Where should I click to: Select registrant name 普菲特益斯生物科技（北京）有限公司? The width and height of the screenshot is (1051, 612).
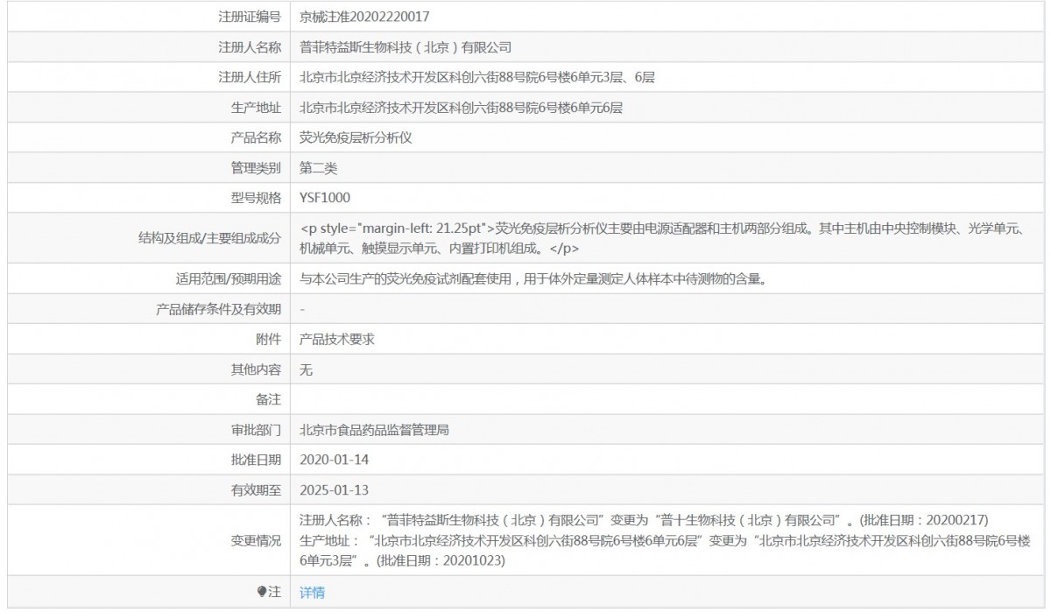tap(406, 47)
